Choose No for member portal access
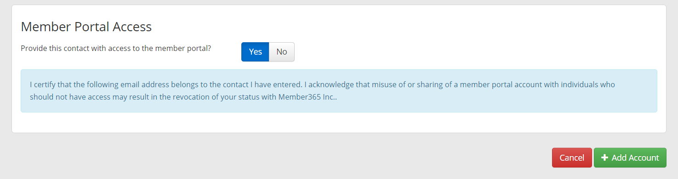Viewport: 678px width, 179px height. [282, 52]
